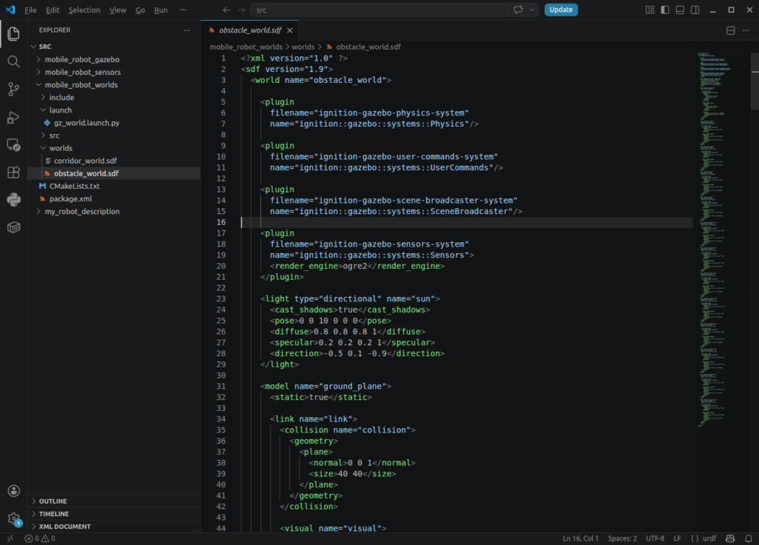Open the Explorer view icon
This screenshot has height=545, width=759.
(x=13, y=33)
